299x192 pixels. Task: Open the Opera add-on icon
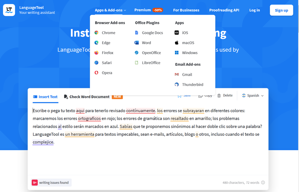tap(97, 73)
